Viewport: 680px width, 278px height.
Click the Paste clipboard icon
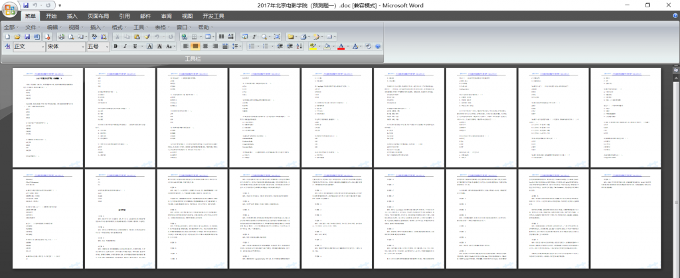point(137,37)
